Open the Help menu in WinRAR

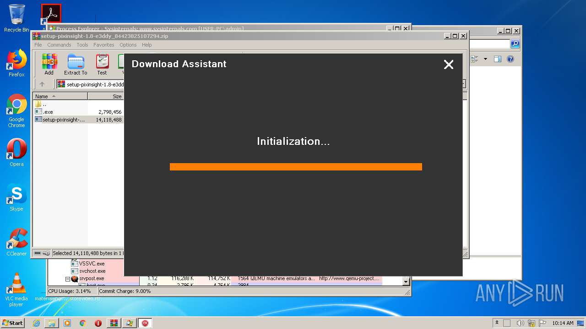pyautogui.click(x=146, y=45)
